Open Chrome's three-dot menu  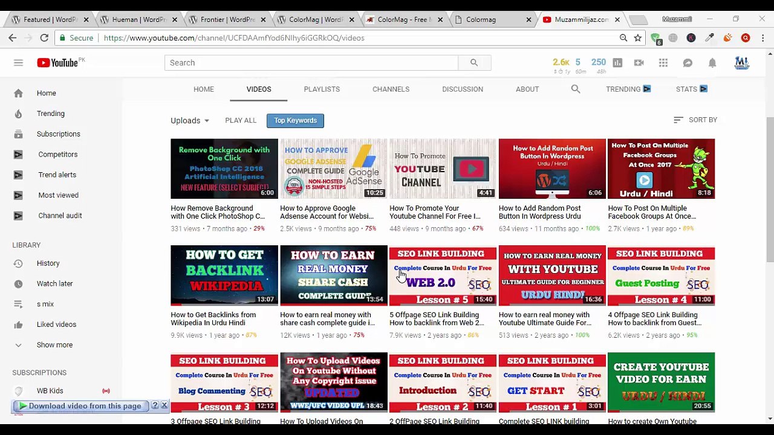point(763,38)
